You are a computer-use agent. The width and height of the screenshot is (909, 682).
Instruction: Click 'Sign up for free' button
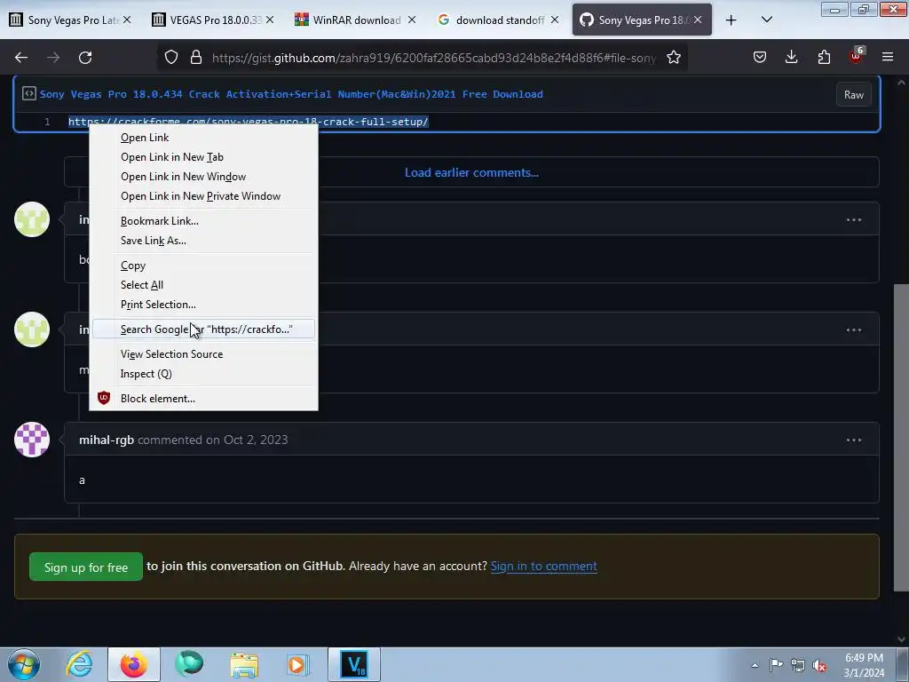pos(86,567)
